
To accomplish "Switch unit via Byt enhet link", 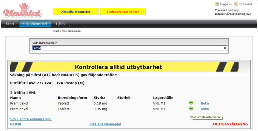I will [246, 4].
